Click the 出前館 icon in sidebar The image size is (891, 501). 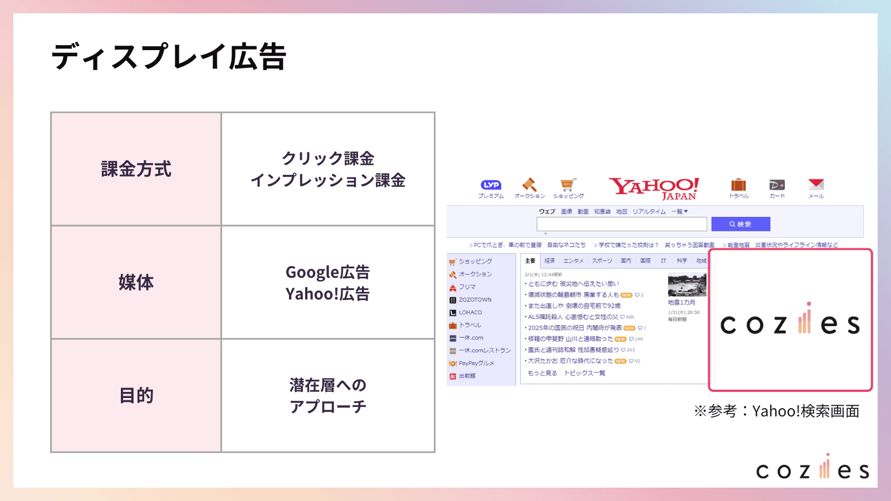(x=453, y=376)
